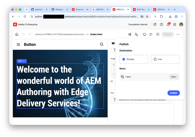195x137 pixels.
Task: Open page in new window icon
Action: (158, 34)
